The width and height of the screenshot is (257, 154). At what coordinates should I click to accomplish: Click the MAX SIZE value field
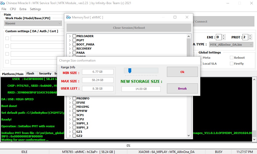point(98,80)
